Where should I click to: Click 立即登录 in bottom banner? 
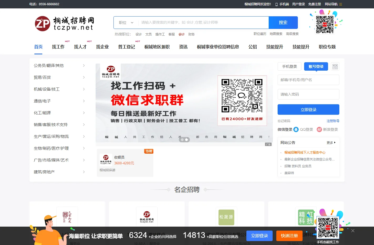click(x=259, y=236)
